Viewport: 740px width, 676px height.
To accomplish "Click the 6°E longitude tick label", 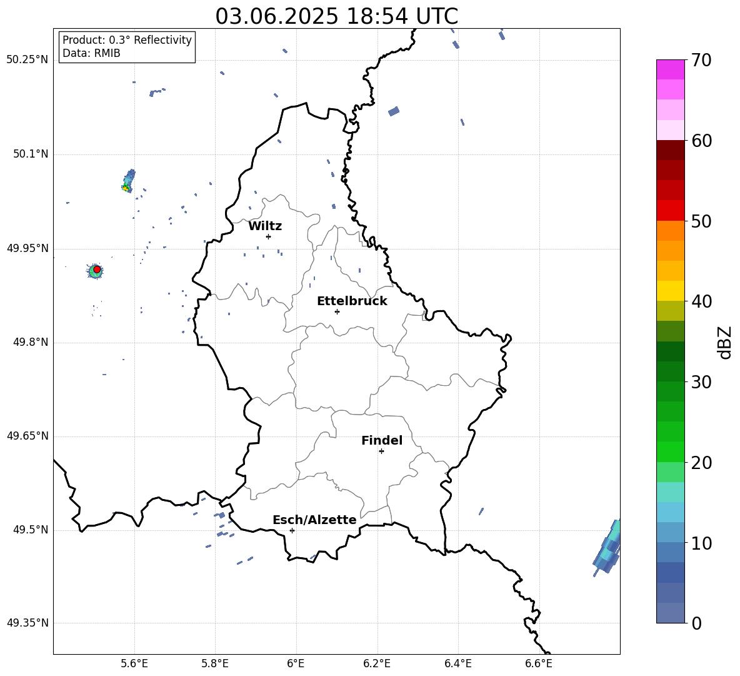I will [296, 663].
